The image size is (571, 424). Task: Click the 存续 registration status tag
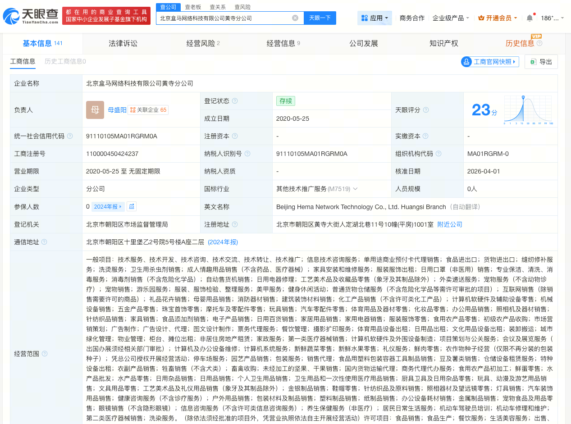(286, 101)
